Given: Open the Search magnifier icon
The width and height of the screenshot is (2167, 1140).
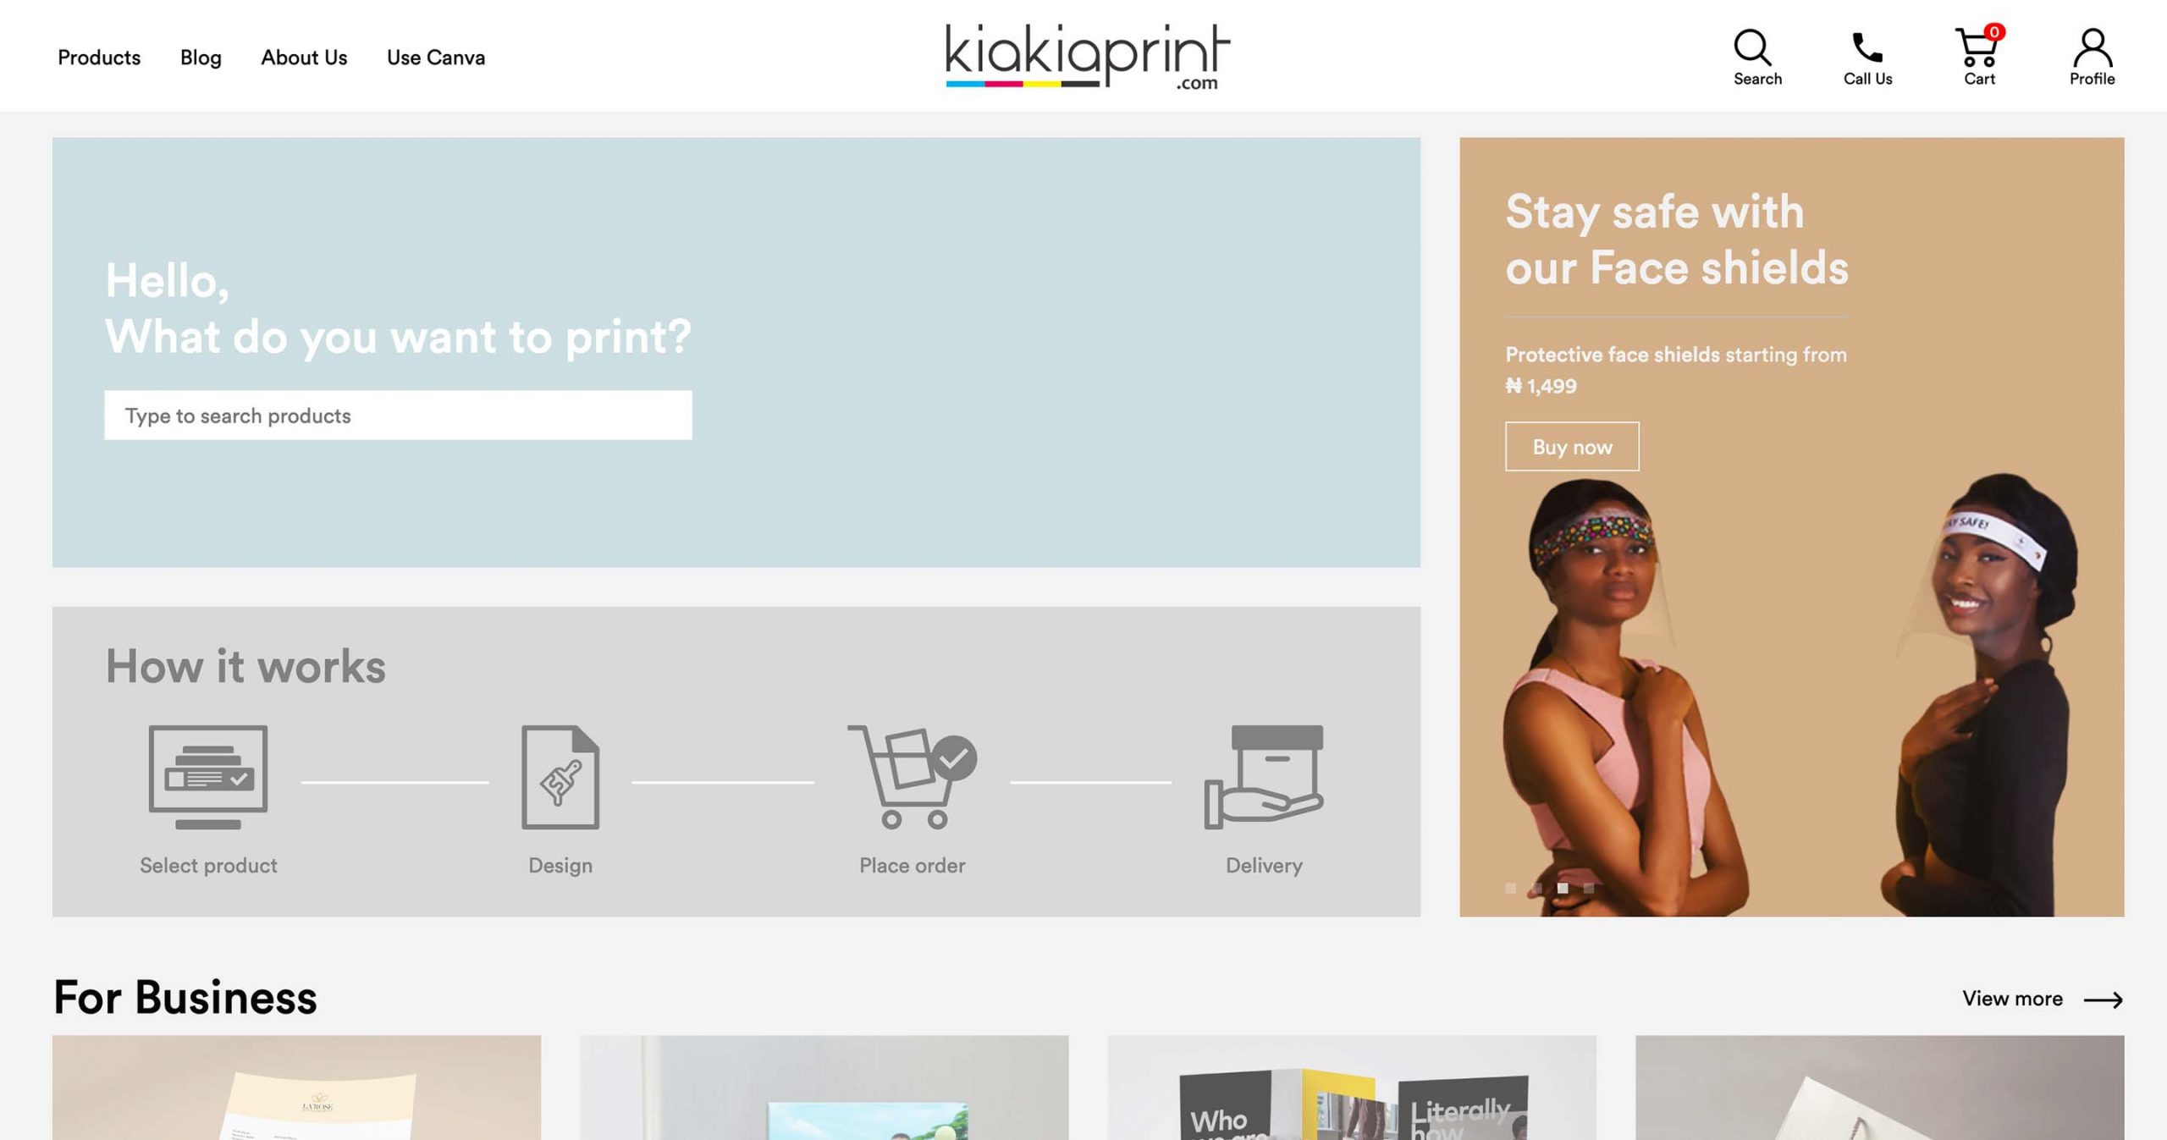Looking at the screenshot, I should (1752, 47).
